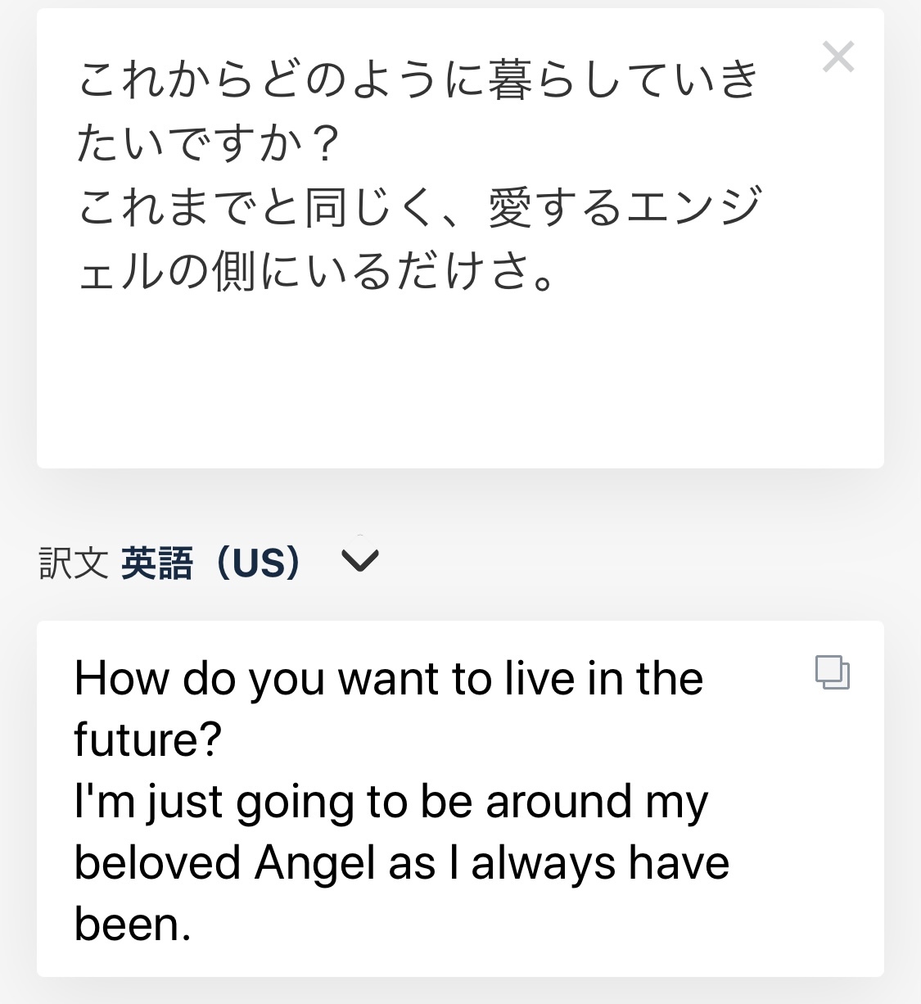
Task: Click the source line starting with これまでと同じく
Action: click(419, 206)
